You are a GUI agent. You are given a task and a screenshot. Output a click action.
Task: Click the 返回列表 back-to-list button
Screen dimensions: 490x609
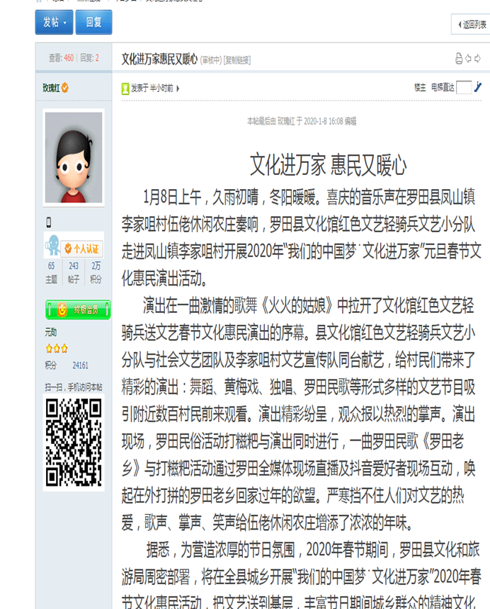point(472,25)
